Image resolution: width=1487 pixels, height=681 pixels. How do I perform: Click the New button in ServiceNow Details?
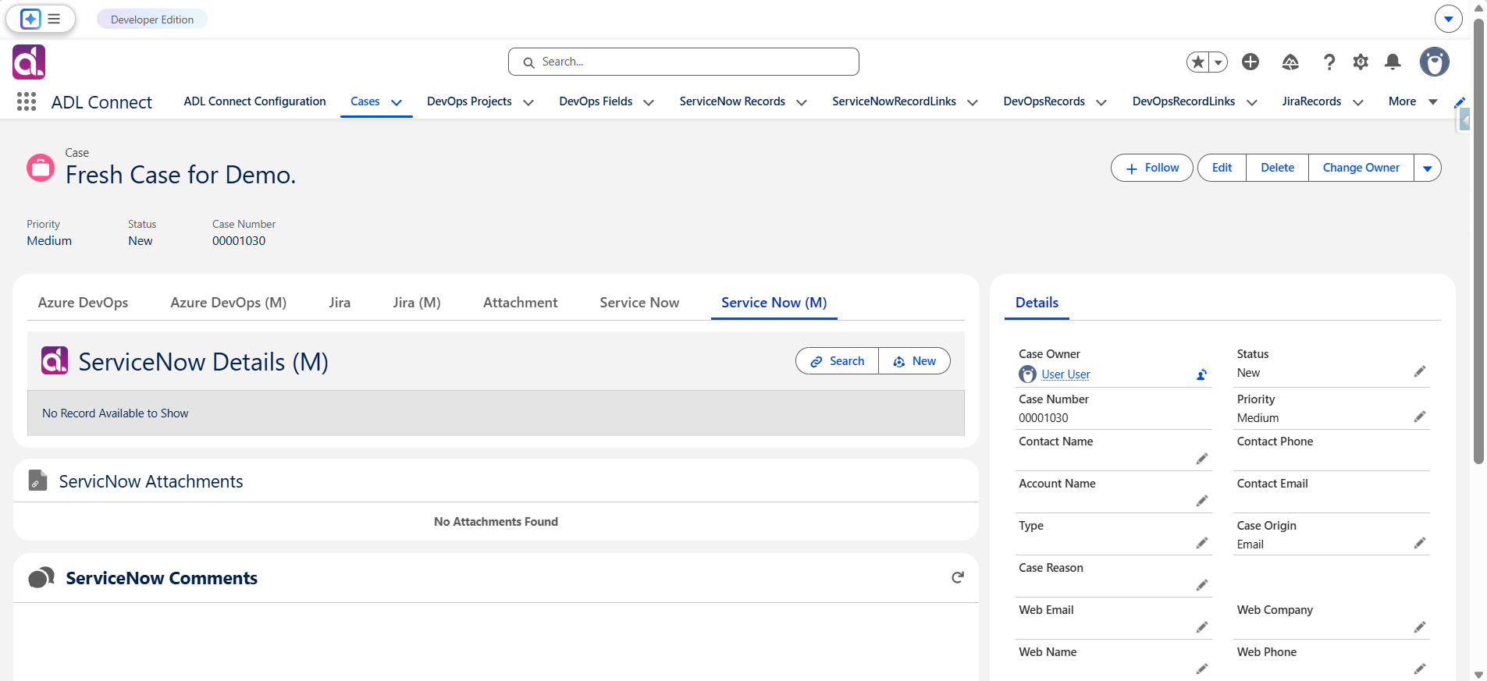pyautogui.click(x=914, y=361)
